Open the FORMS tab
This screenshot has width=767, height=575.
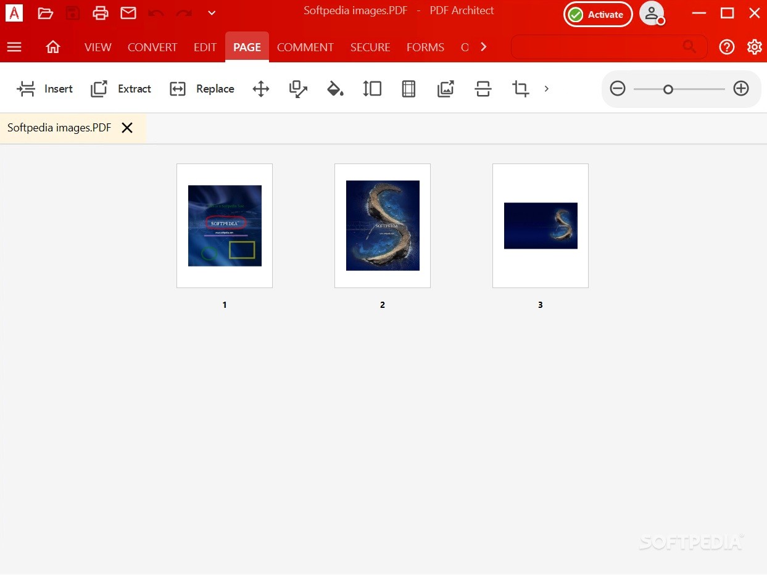pos(425,48)
